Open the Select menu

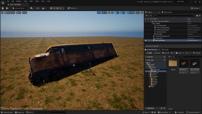point(37,1)
